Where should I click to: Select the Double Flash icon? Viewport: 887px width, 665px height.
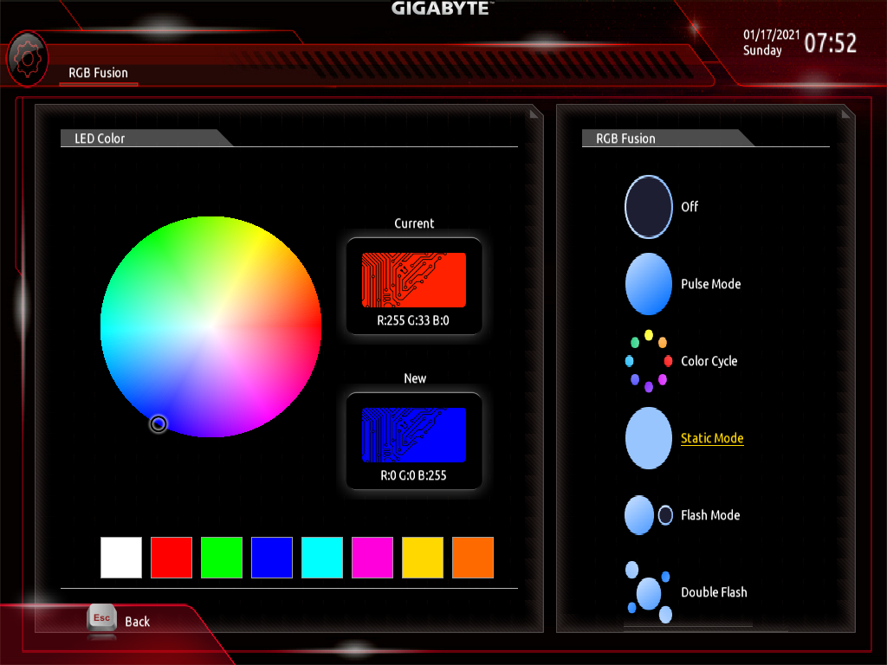pyautogui.click(x=648, y=592)
